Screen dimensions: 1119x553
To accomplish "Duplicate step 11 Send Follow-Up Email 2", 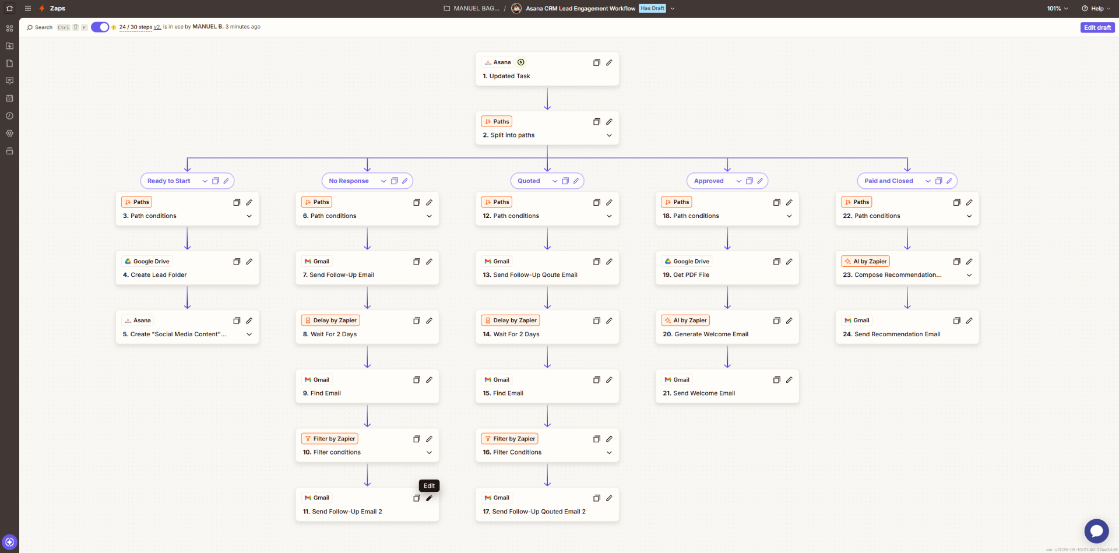I will point(417,498).
